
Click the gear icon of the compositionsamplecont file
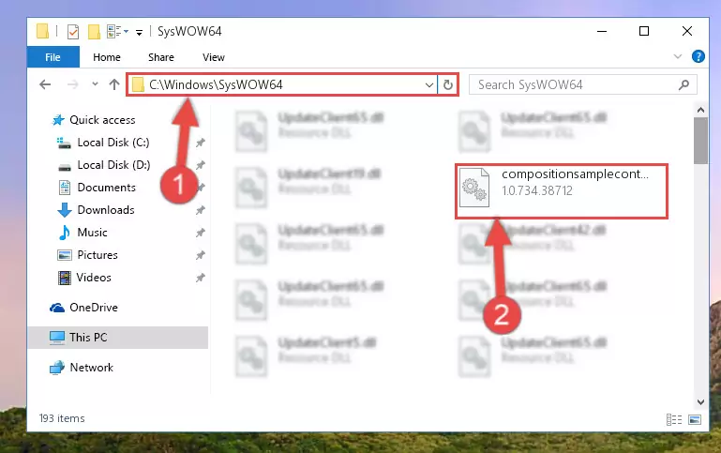474,188
